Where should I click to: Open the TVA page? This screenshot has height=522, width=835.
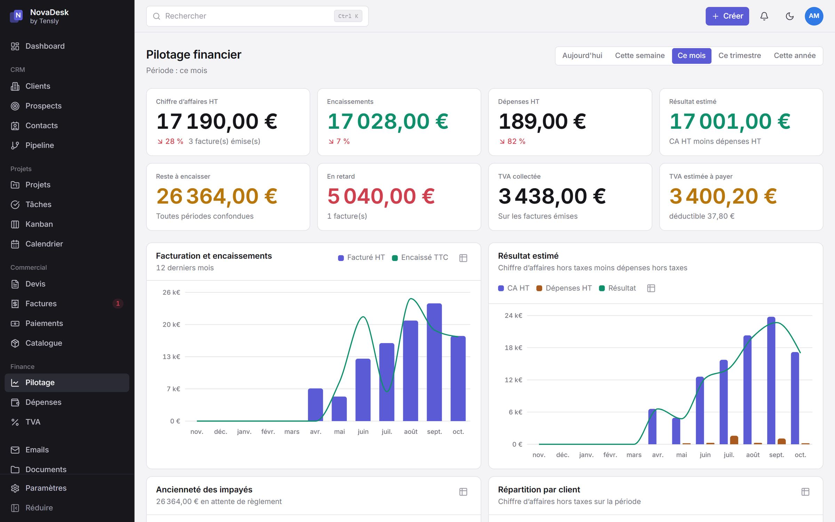pyautogui.click(x=67, y=422)
